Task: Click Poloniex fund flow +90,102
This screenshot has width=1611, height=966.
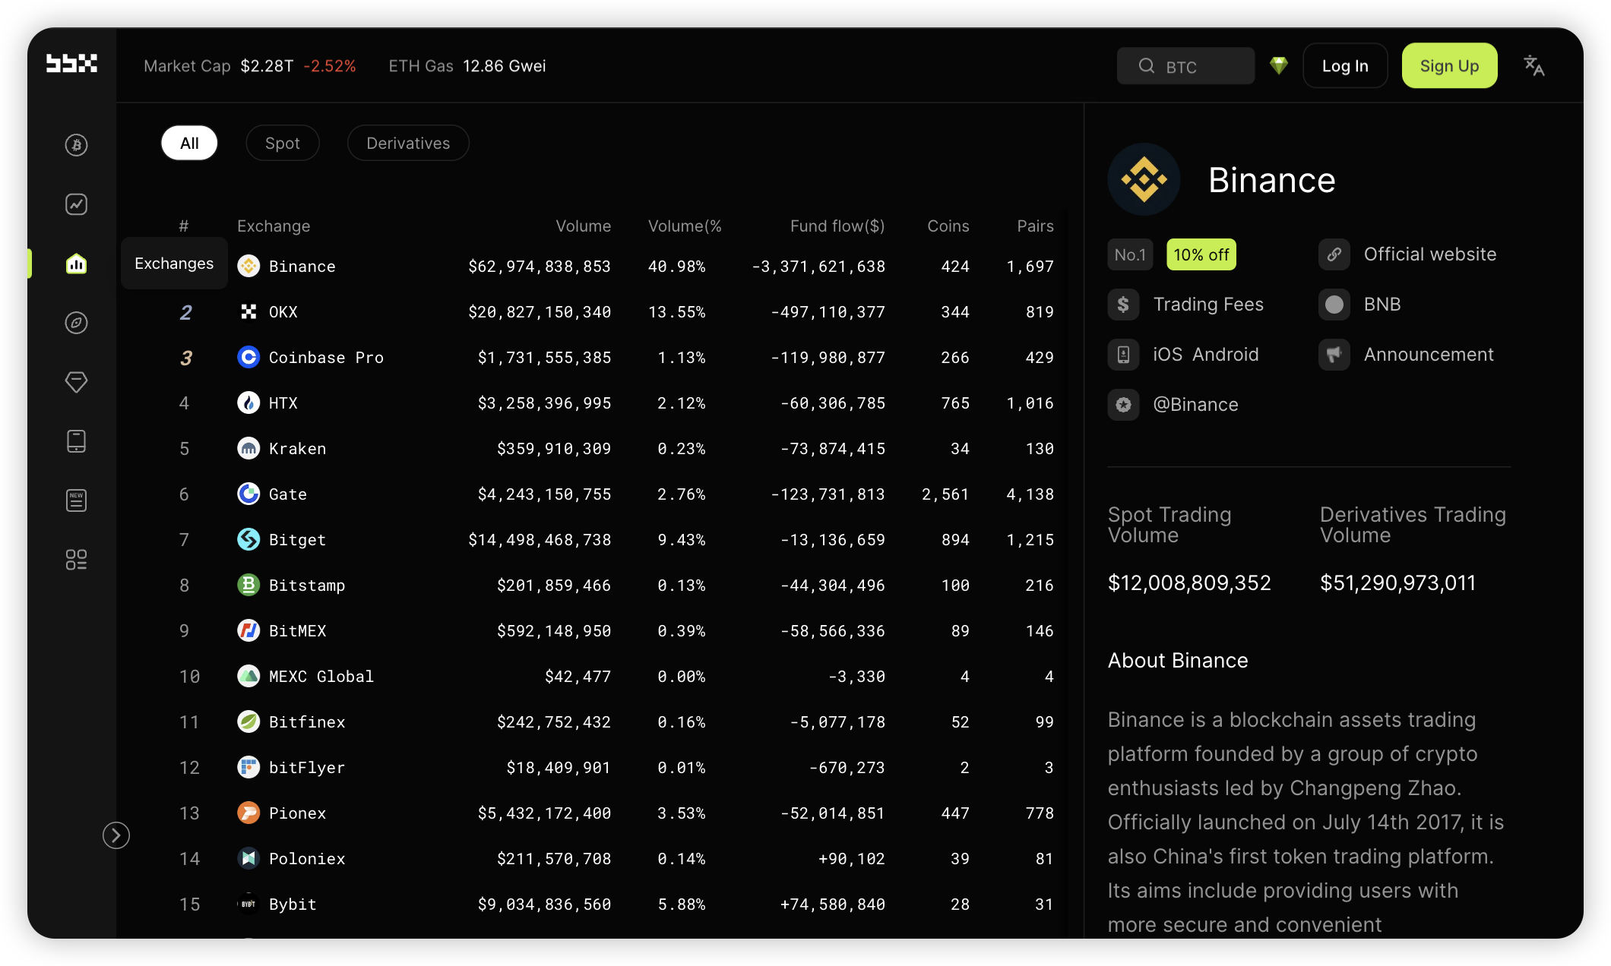Action: coord(852,859)
